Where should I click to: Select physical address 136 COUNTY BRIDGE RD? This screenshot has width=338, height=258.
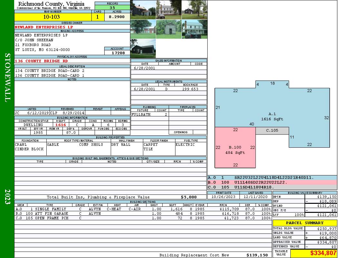(41, 61)
